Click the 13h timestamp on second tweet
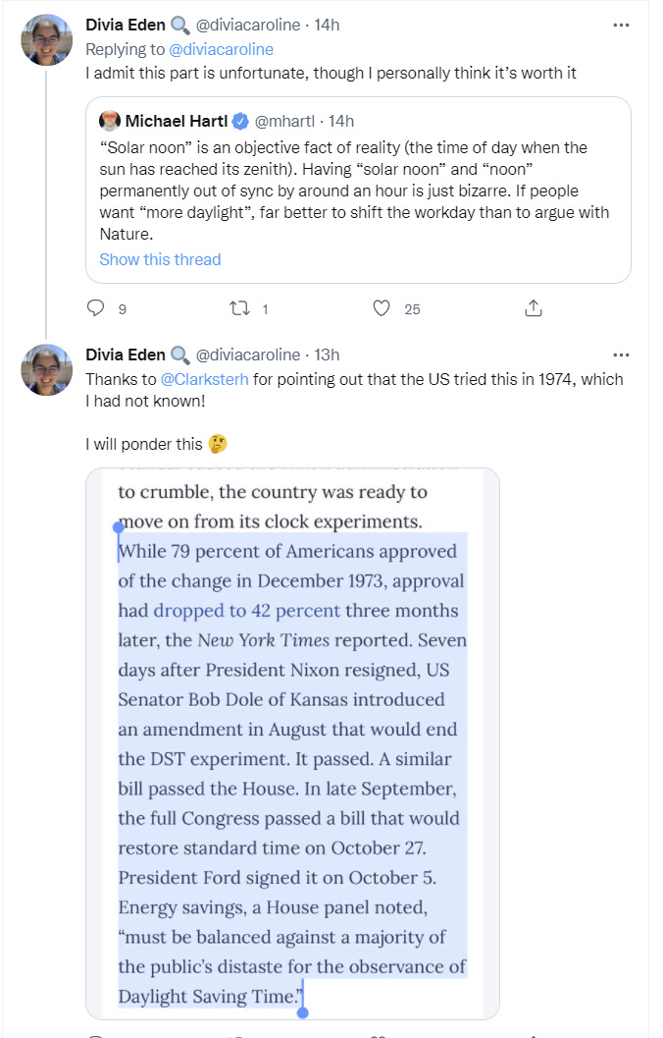The image size is (663, 1038). point(327,355)
